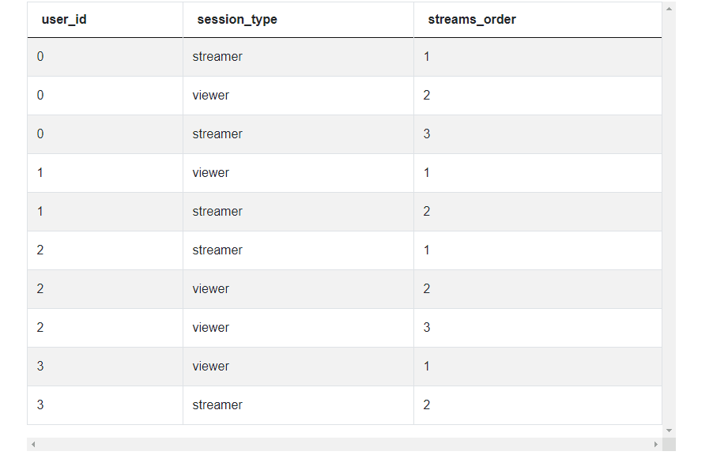713x474 pixels.
Task: Click the streamer cell for user 2
Action: (217, 250)
